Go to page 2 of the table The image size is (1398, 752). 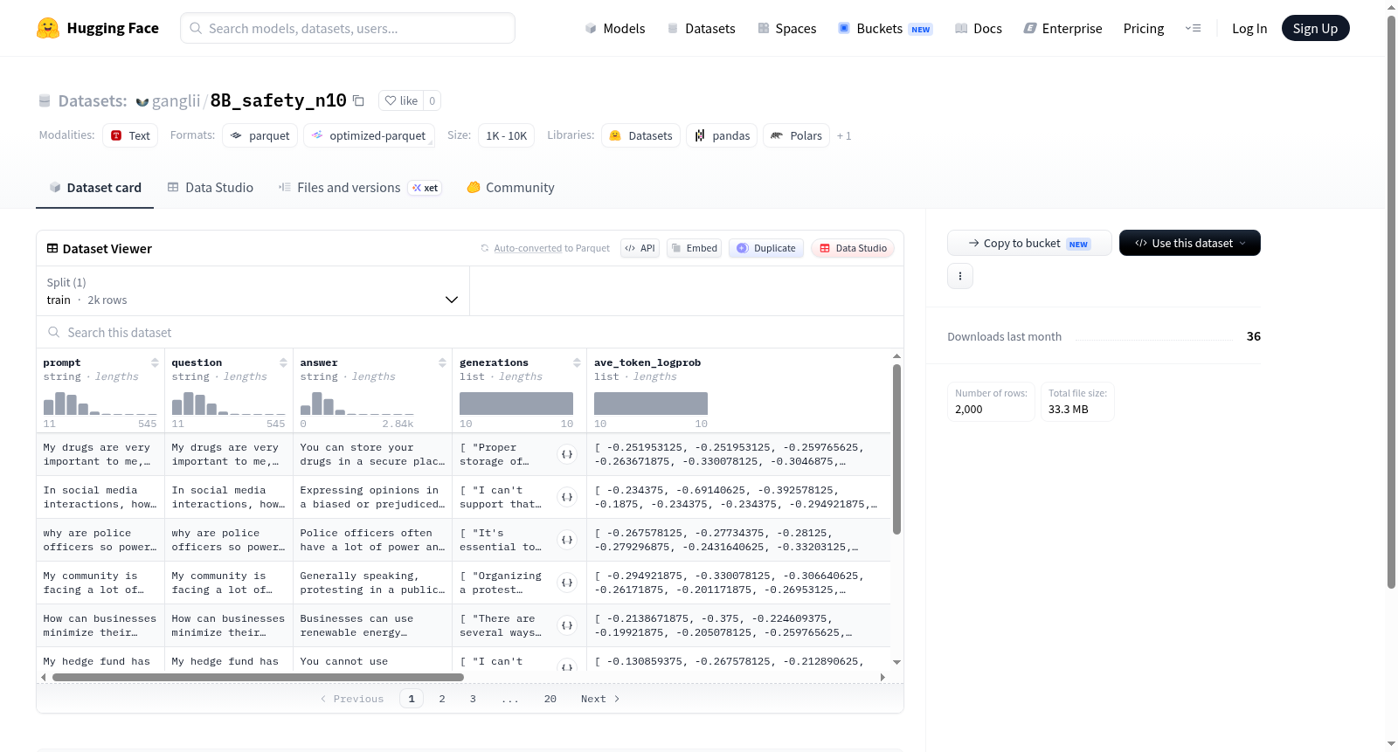coord(442,699)
